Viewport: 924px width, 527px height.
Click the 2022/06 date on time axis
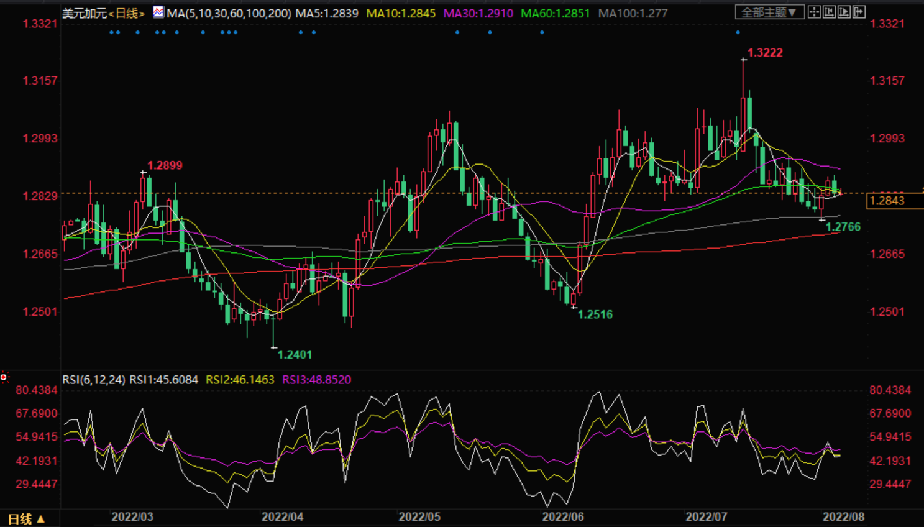click(x=562, y=516)
